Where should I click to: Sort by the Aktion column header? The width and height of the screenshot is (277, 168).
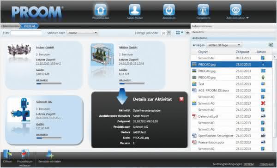[261, 52]
